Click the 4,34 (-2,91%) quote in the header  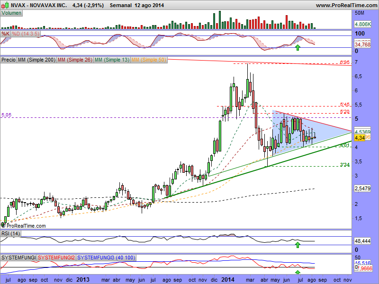[88, 5]
